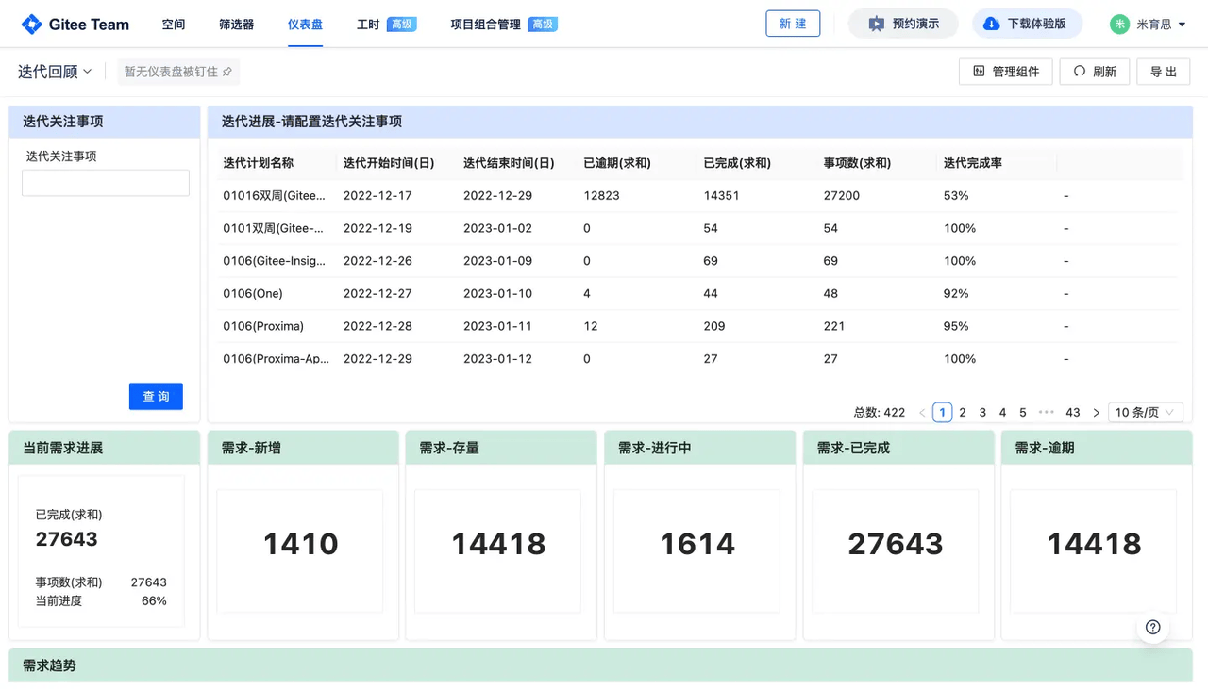Click the 下载体验版 cloud download icon
This screenshot has height=689, width=1208.
[x=991, y=25]
